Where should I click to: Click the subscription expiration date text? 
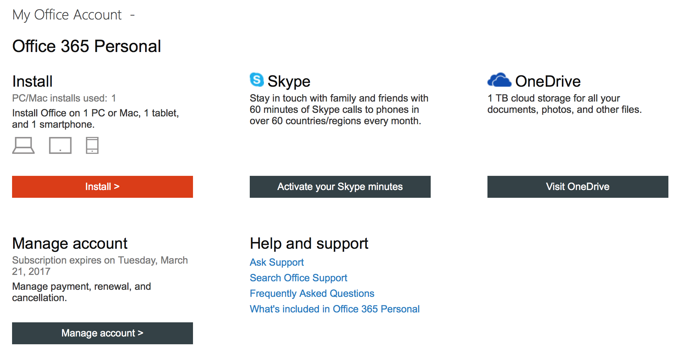(100, 266)
